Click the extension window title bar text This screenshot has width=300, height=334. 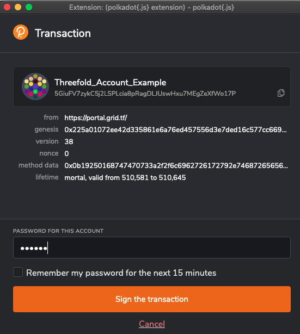[x=151, y=8]
